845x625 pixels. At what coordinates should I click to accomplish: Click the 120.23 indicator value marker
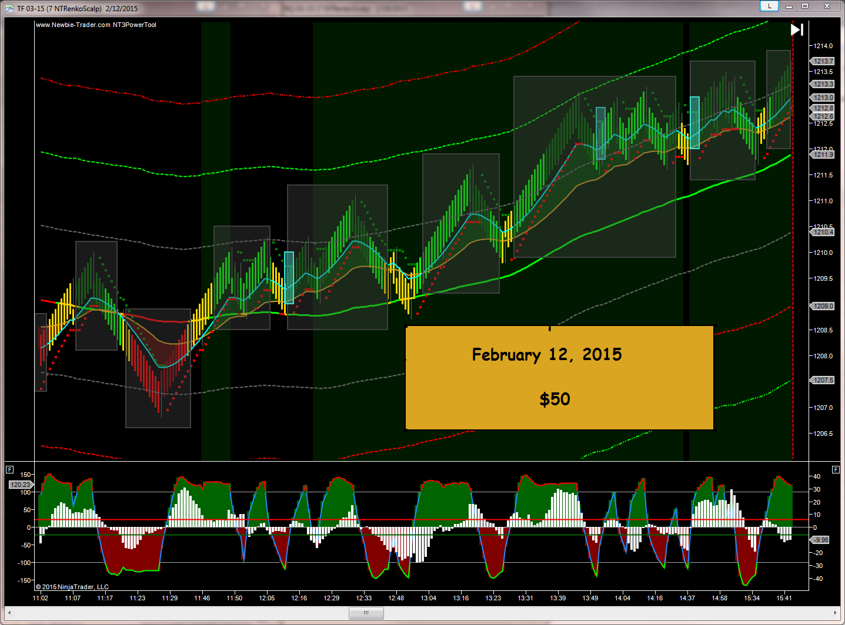click(20, 485)
